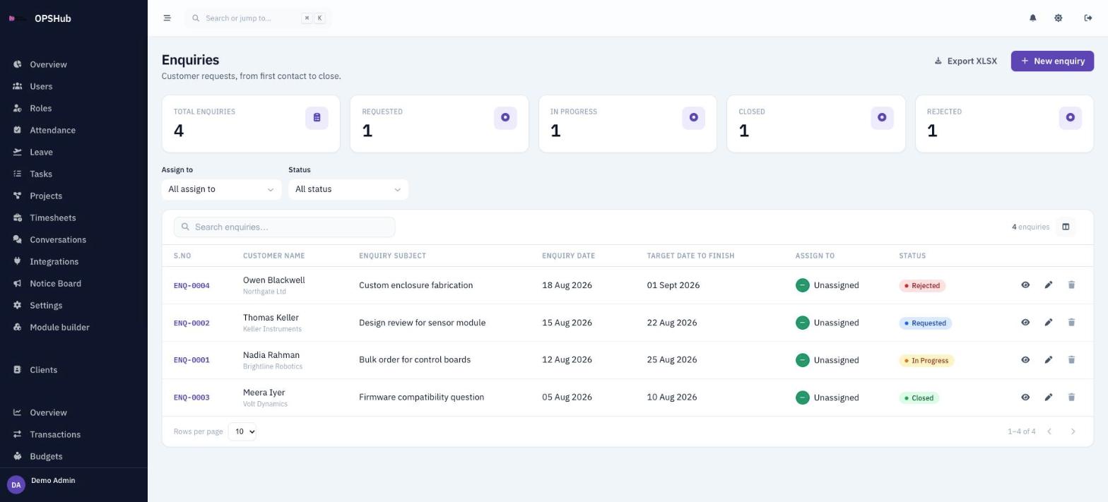Edit enquiry ENQ-0003 with pencil icon
Viewport: 1108px width, 502px height.
coord(1048,398)
